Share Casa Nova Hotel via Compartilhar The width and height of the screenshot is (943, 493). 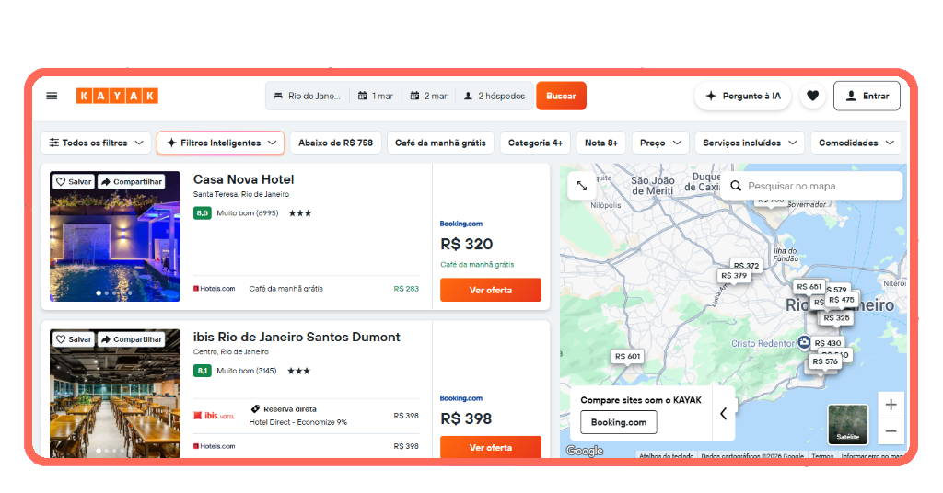tap(131, 182)
